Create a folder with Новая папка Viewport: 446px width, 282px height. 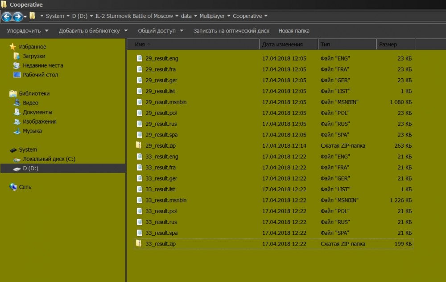[x=293, y=31]
